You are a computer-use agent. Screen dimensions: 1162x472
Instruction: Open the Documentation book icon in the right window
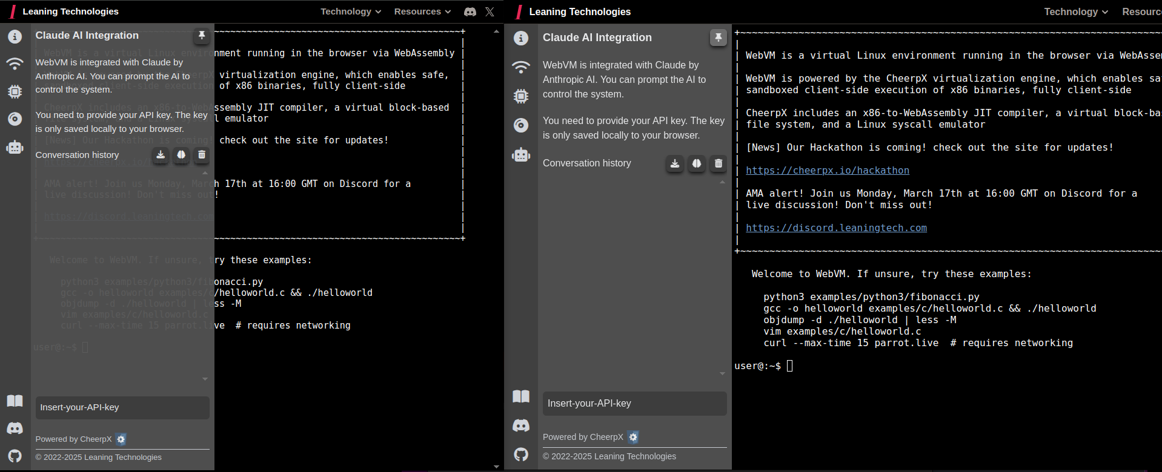pos(521,396)
